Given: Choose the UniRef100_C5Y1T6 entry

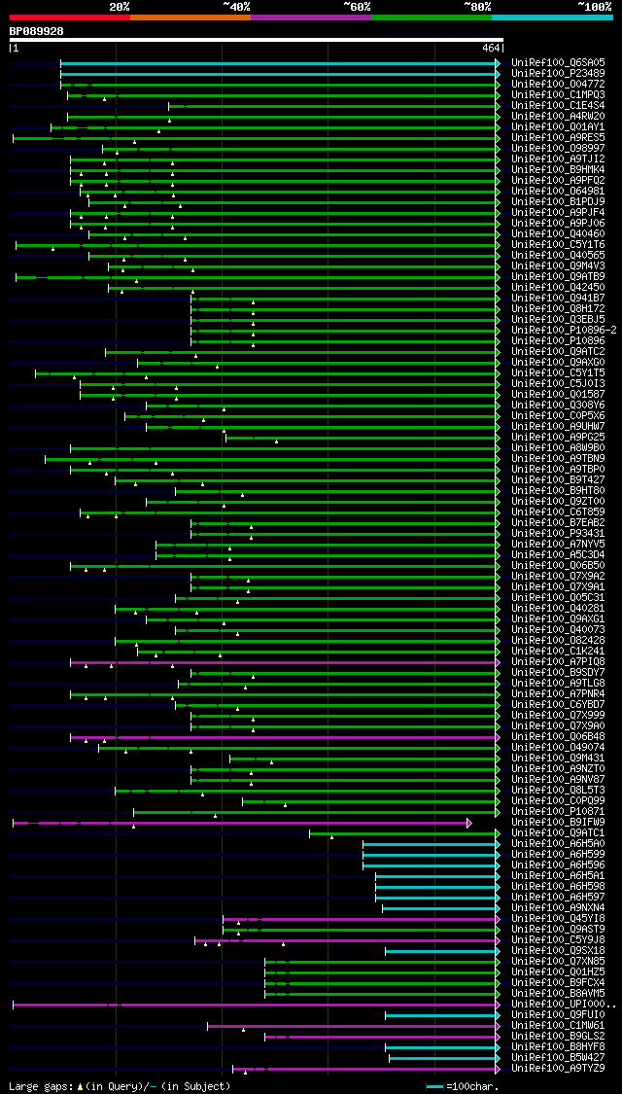Looking at the screenshot, I should tap(558, 245).
